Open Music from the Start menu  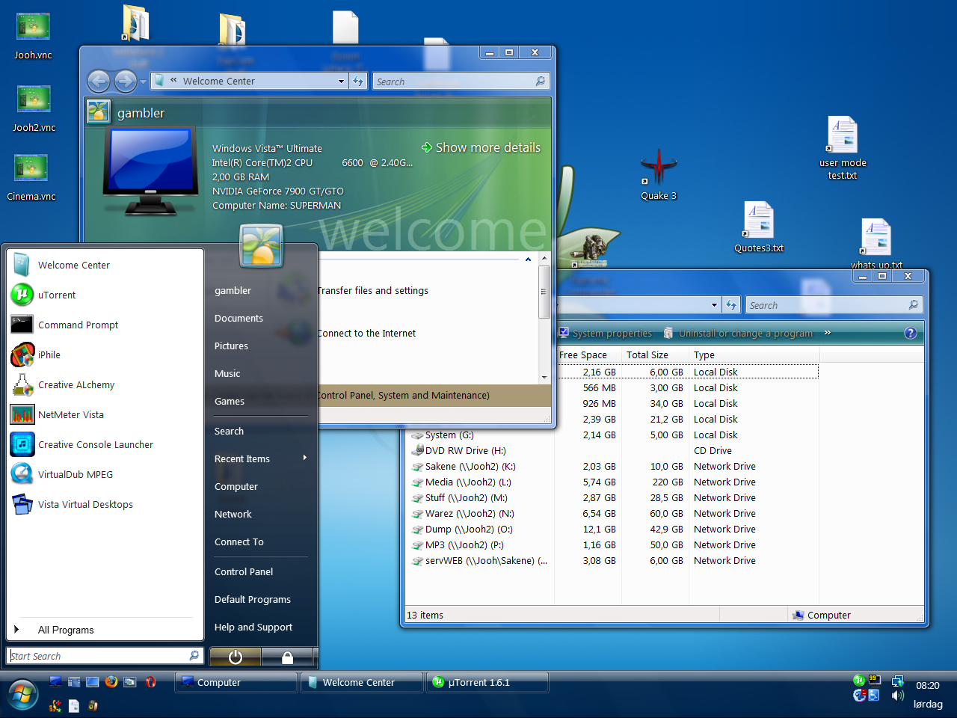click(227, 373)
